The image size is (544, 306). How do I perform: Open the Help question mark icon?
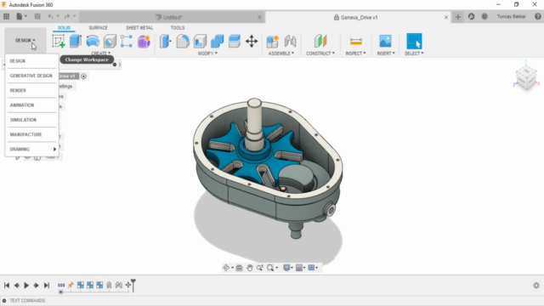tap(538, 16)
